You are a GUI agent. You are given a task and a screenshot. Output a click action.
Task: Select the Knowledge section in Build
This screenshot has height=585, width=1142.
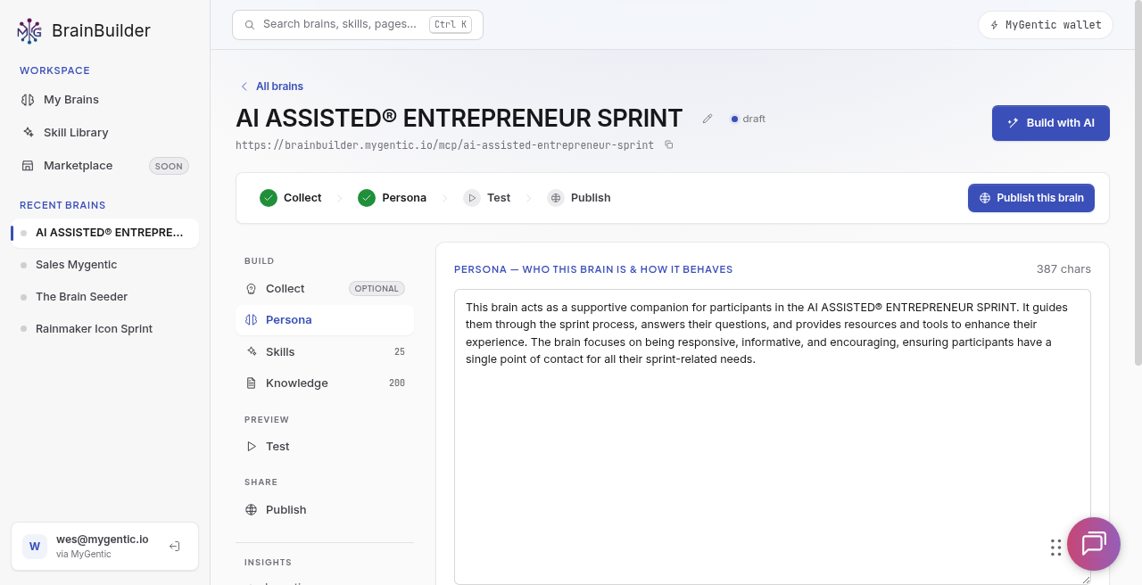tap(325, 383)
